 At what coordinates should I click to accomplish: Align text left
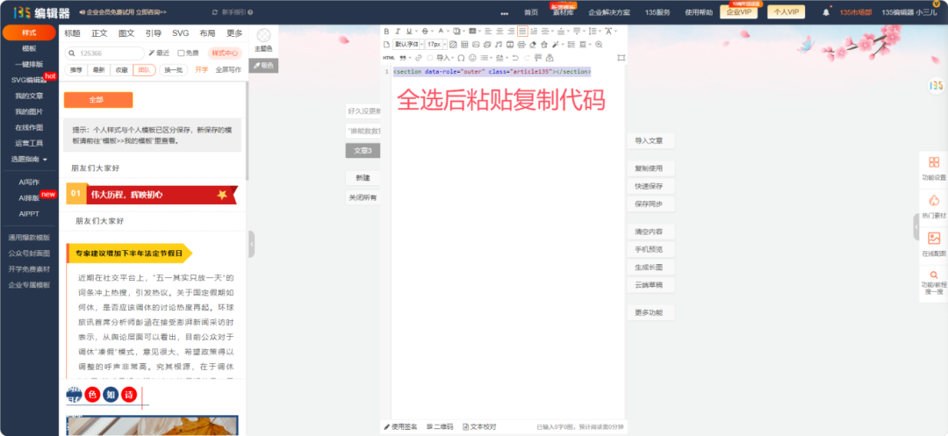(489, 31)
